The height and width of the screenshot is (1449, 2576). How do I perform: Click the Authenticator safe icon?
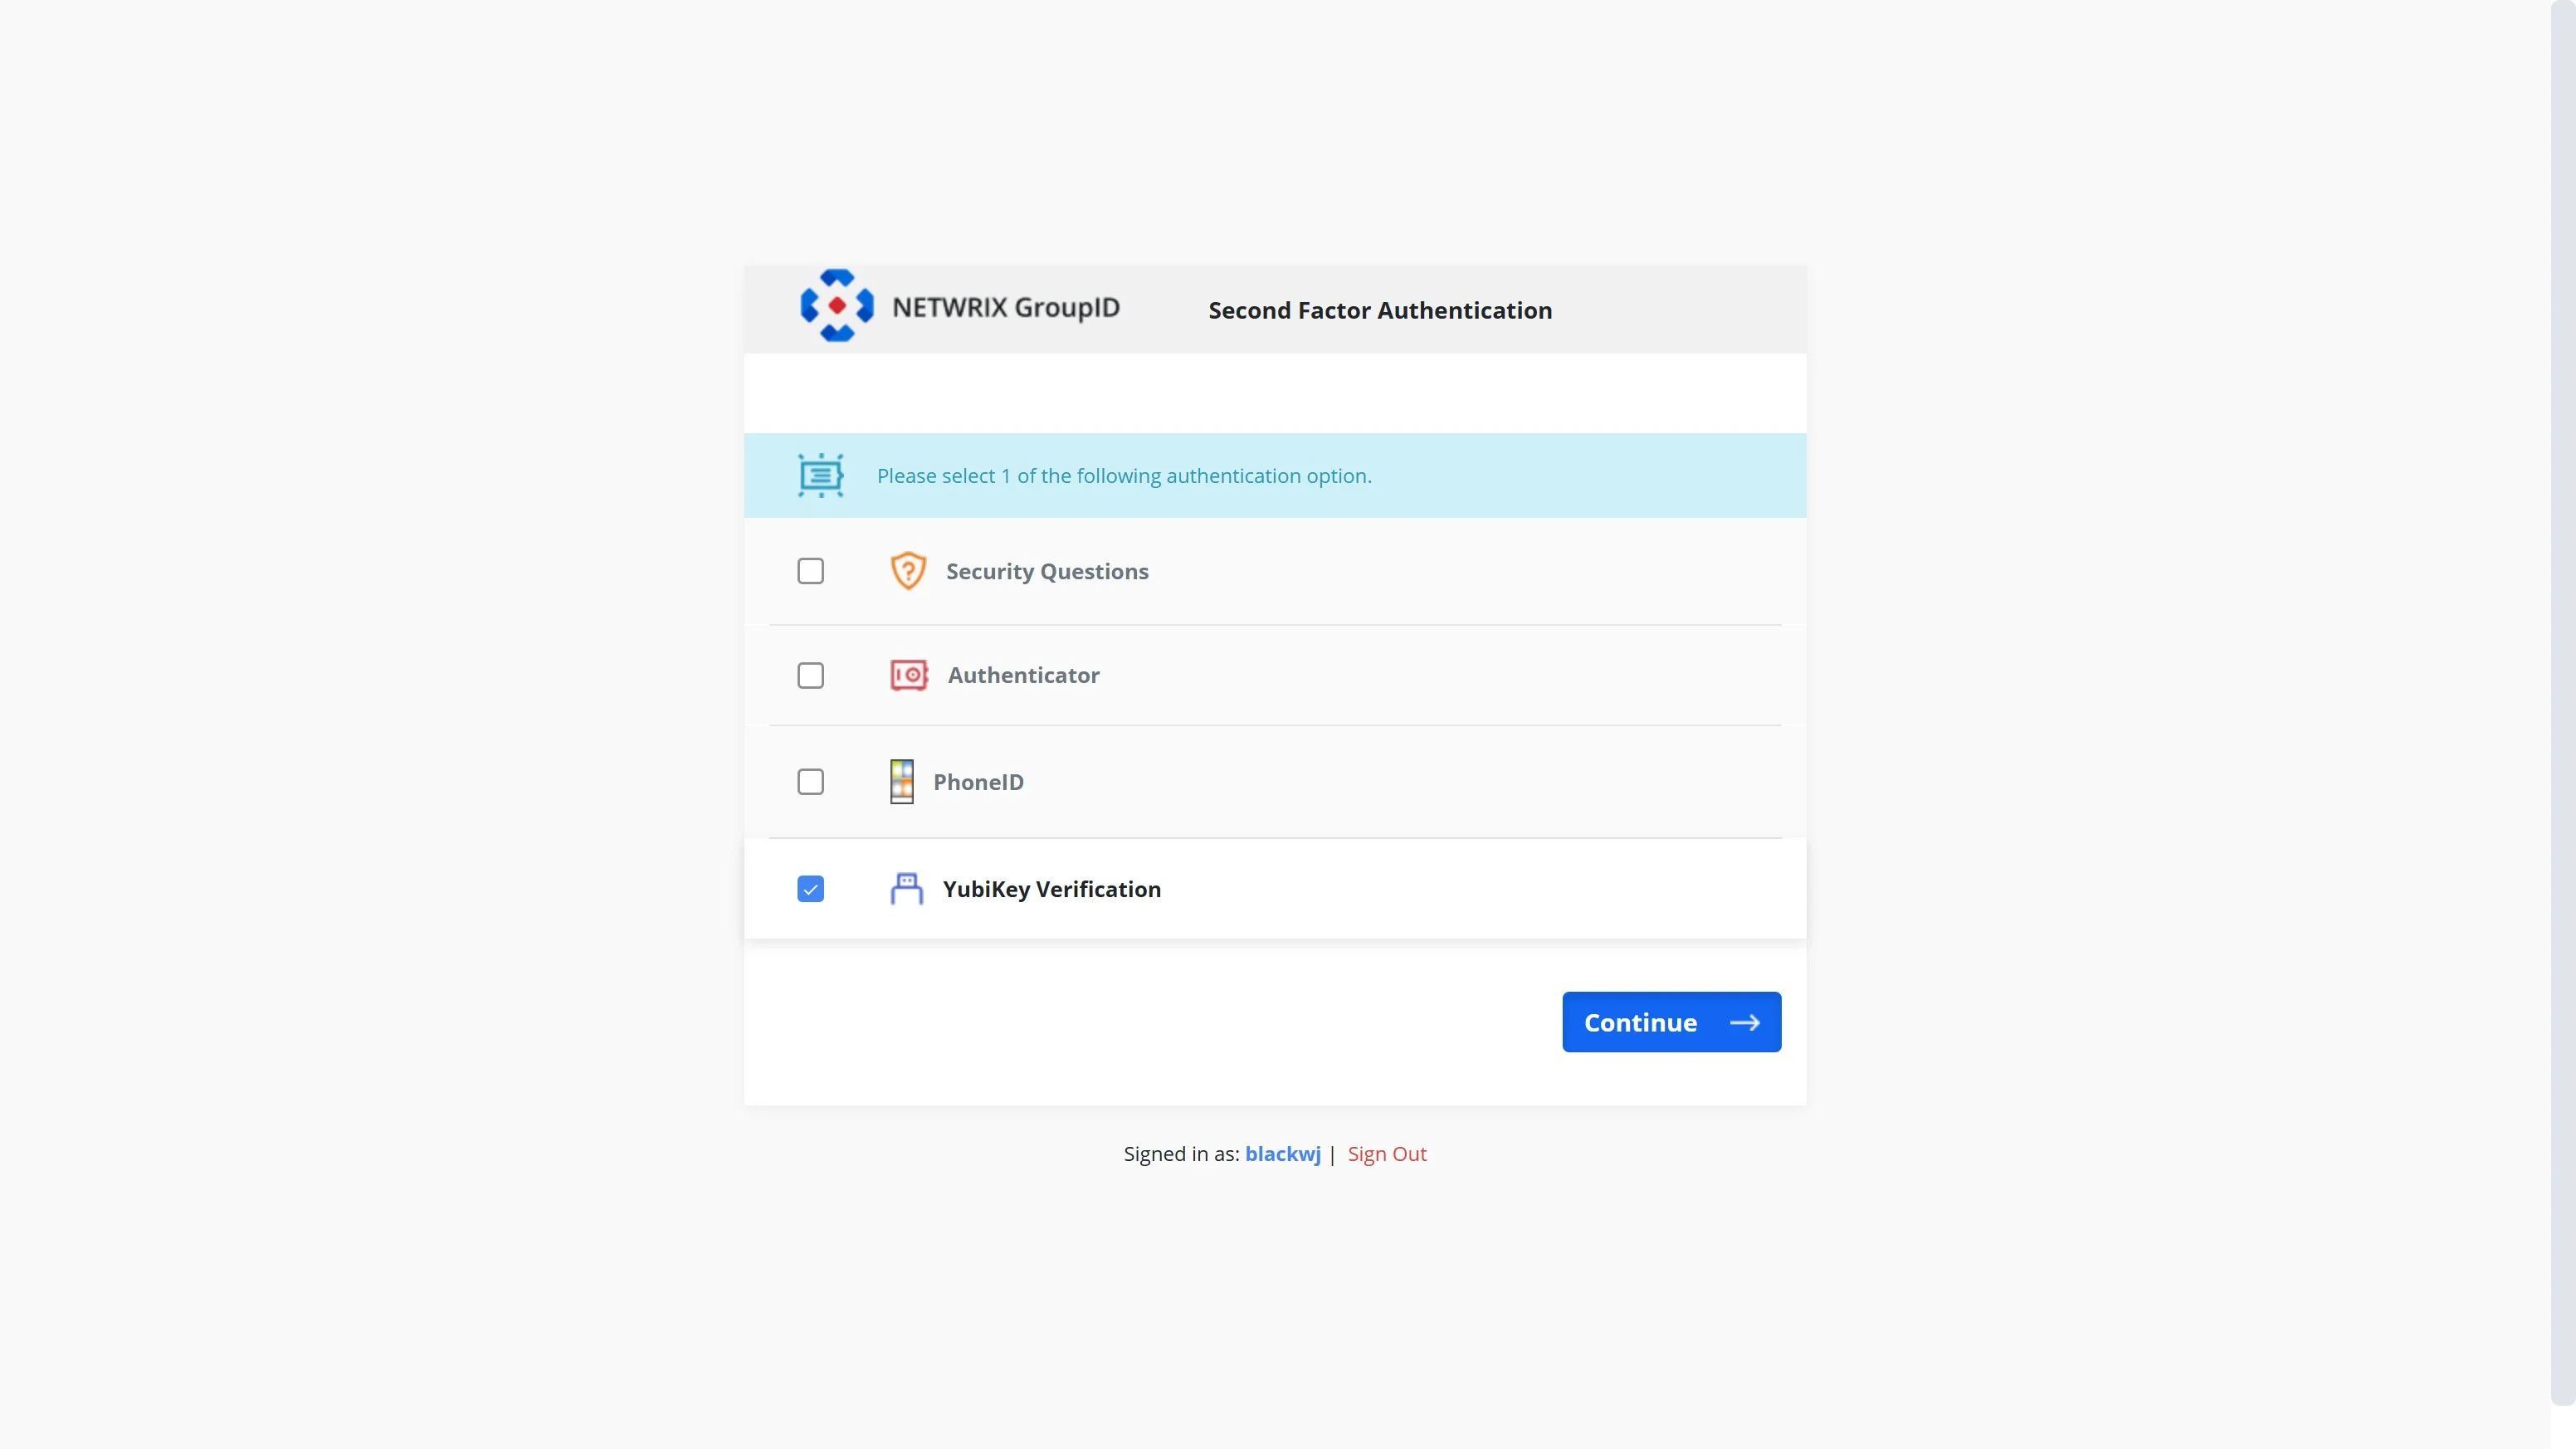pos(909,675)
